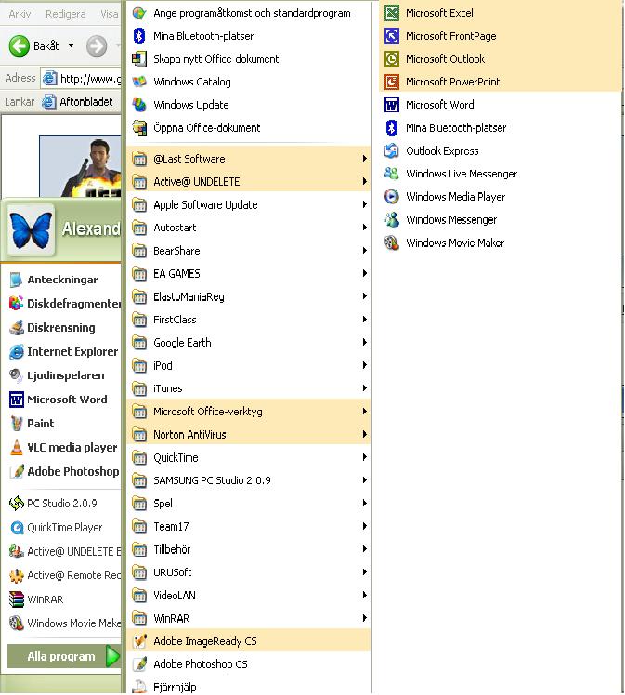
Task: Open Microsoft Word icon in submenu
Action: [x=392, y=105]
